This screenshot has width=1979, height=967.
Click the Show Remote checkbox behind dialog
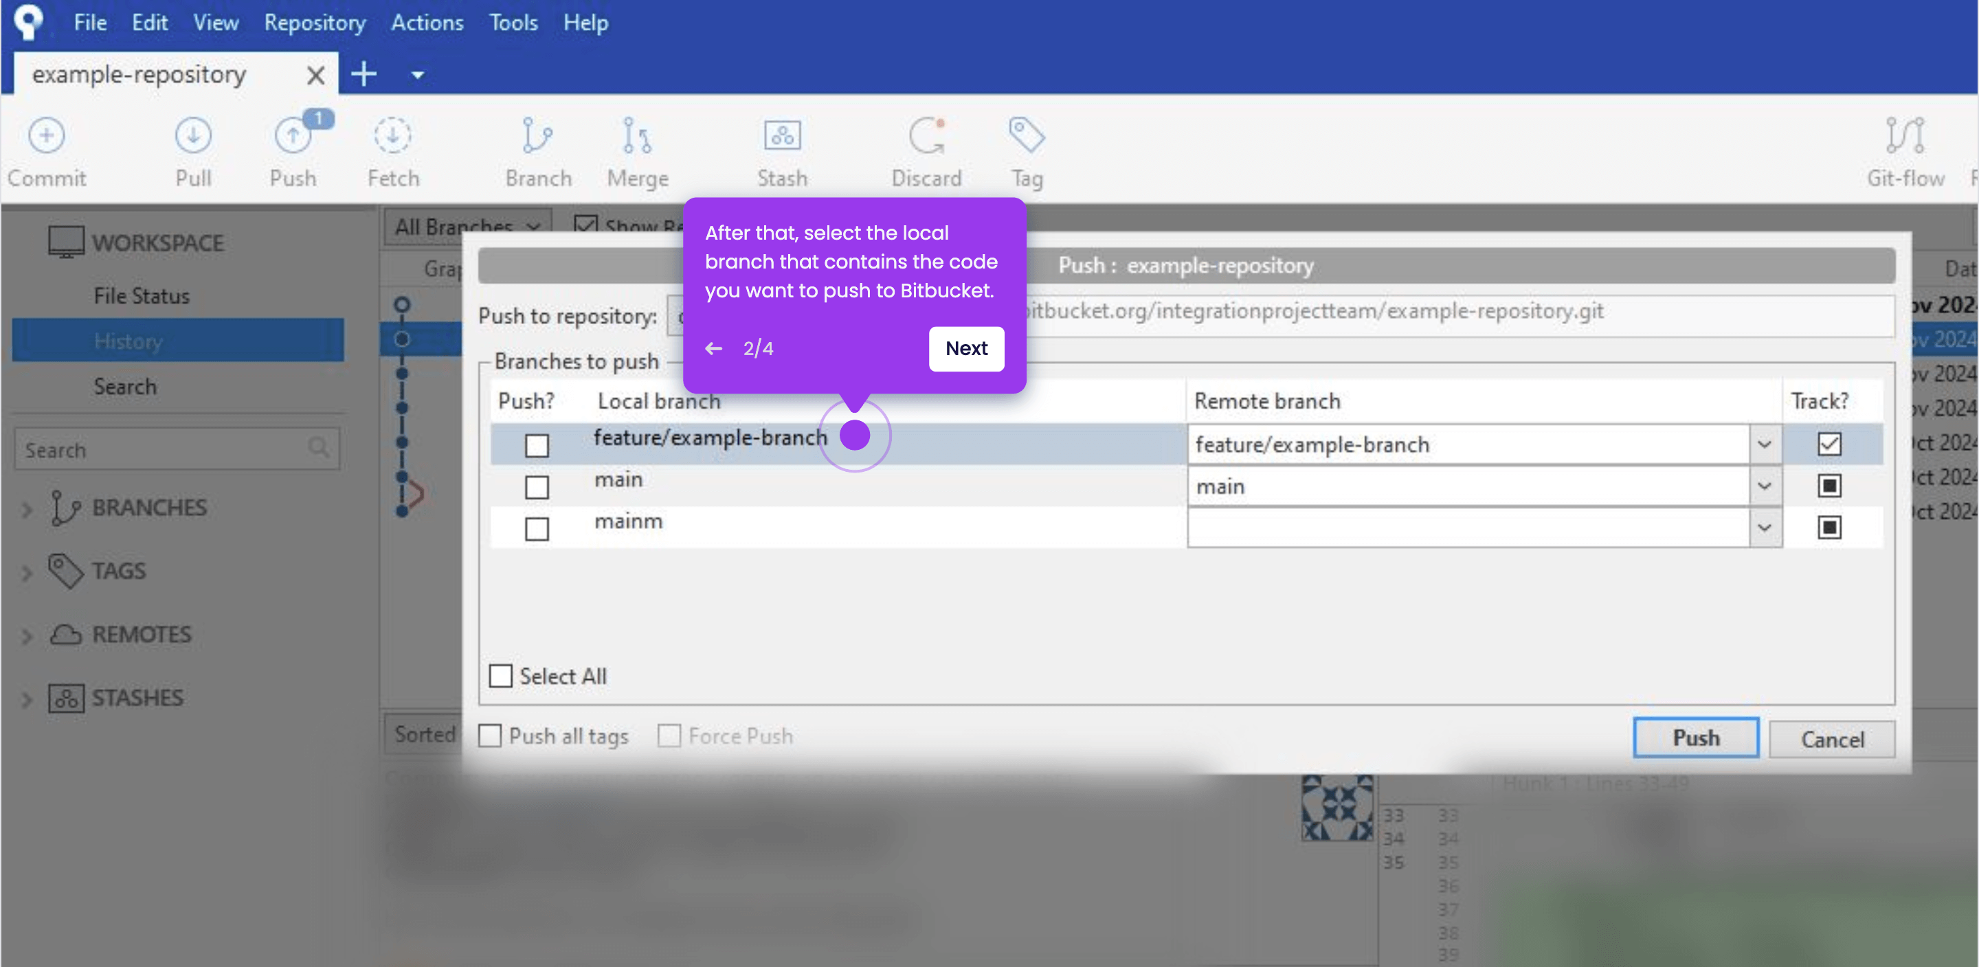click(x=585, y=226)
